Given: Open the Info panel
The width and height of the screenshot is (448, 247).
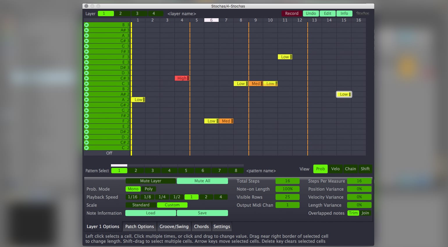Looking at the screenshot, I should click(344, 13).
